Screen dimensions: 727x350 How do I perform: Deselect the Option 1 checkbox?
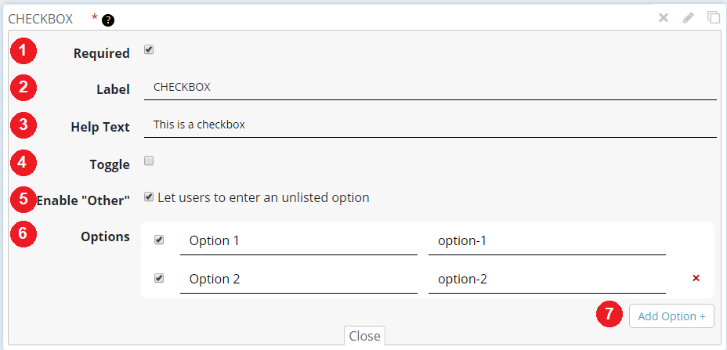(159, 240)
